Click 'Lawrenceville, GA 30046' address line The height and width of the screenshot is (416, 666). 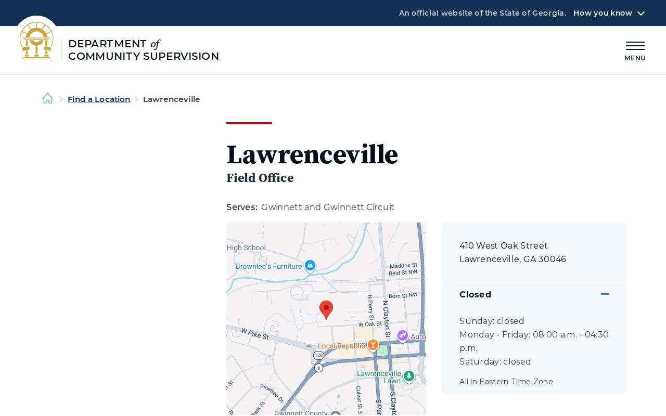tap(513, 259)
